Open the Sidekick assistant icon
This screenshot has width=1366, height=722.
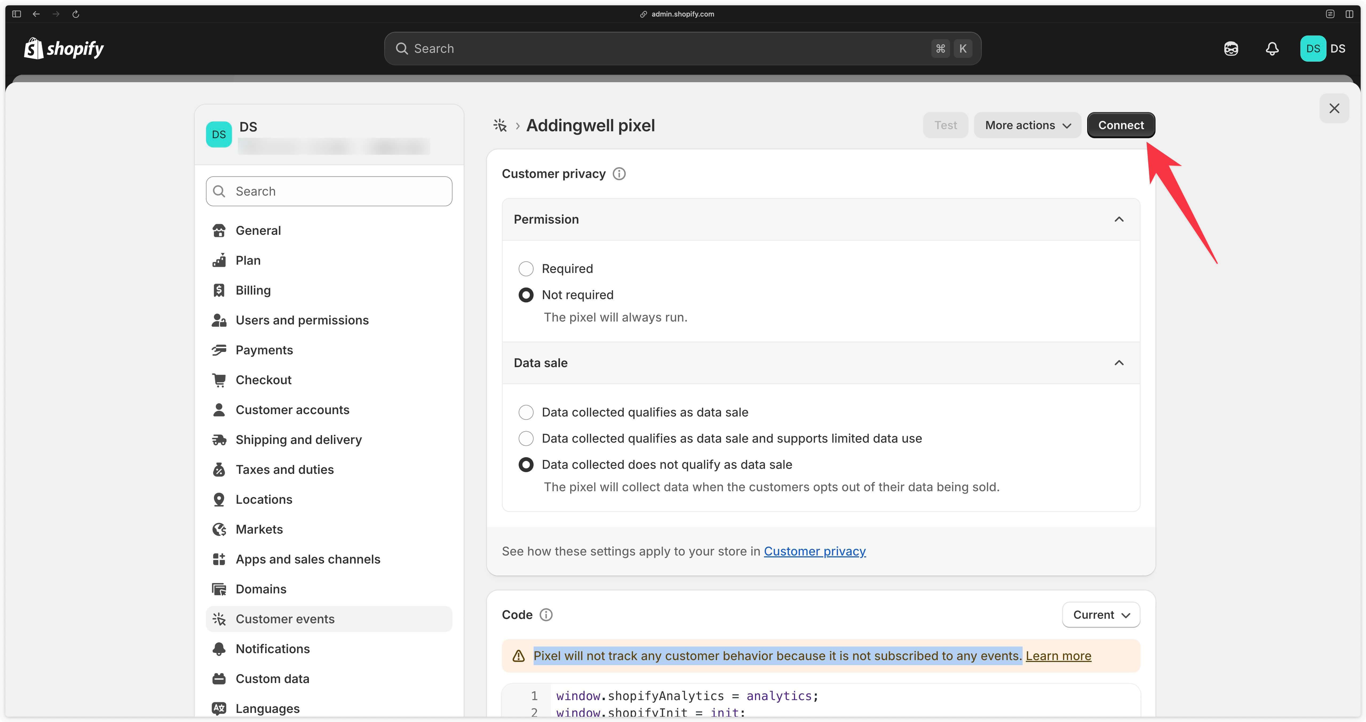(1231, 49)
